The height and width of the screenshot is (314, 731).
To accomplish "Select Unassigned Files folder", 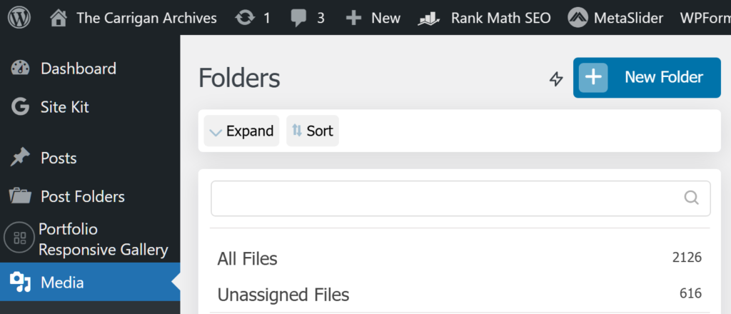I will tap(283, 294).
